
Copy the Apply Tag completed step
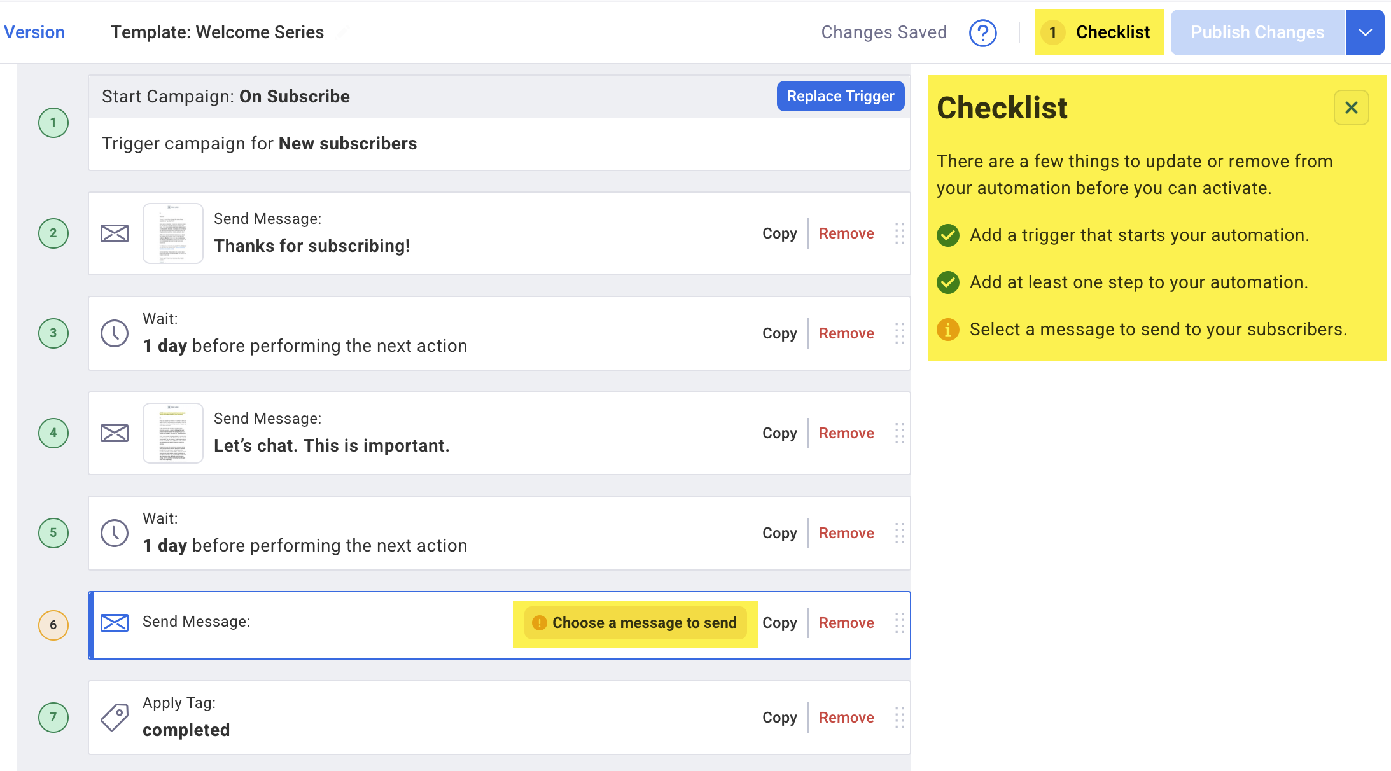pyautogui.click(x=779, y=718)
